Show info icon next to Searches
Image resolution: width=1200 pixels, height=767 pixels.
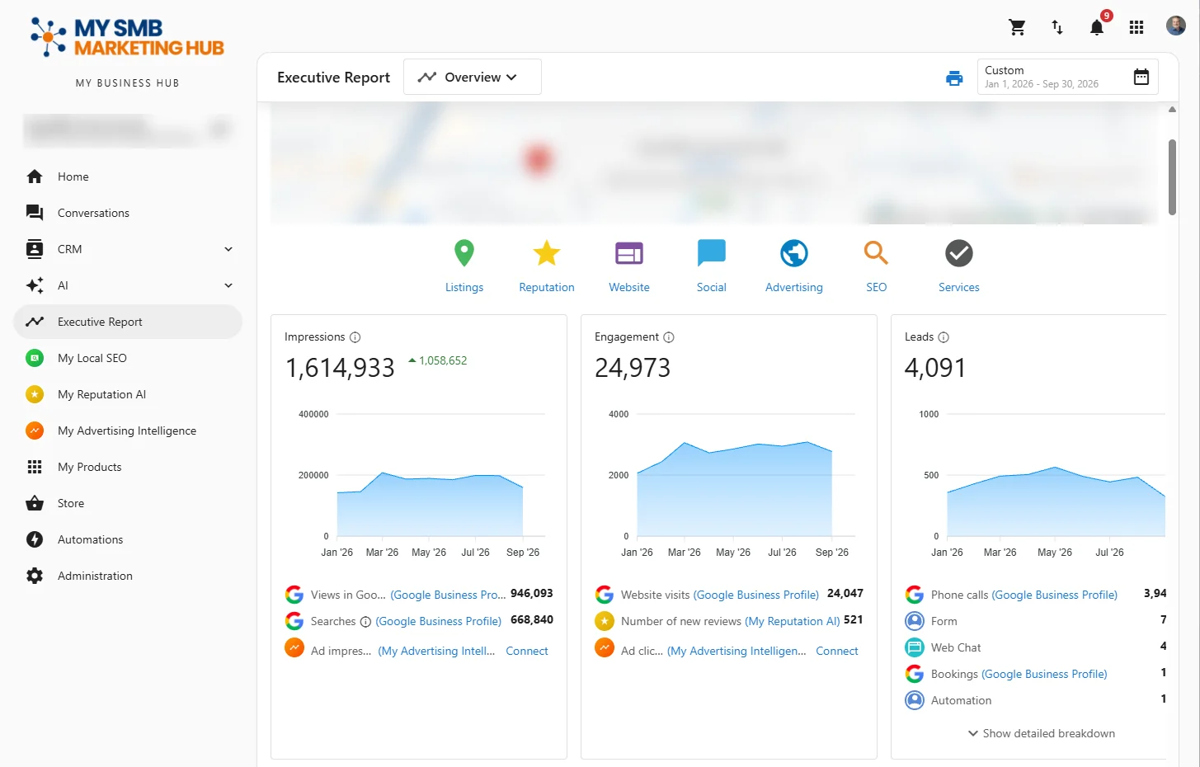pyautogui.click(x=365, y=622)
